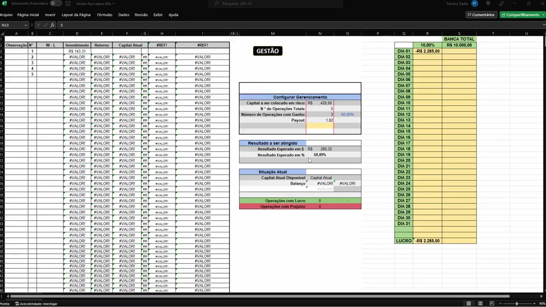
Task: Click the zoom slider handle
Action: pyautogui.click(x=517, y=304)
